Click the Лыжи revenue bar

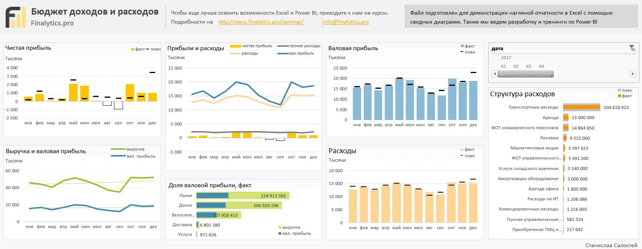click(243, 195)
